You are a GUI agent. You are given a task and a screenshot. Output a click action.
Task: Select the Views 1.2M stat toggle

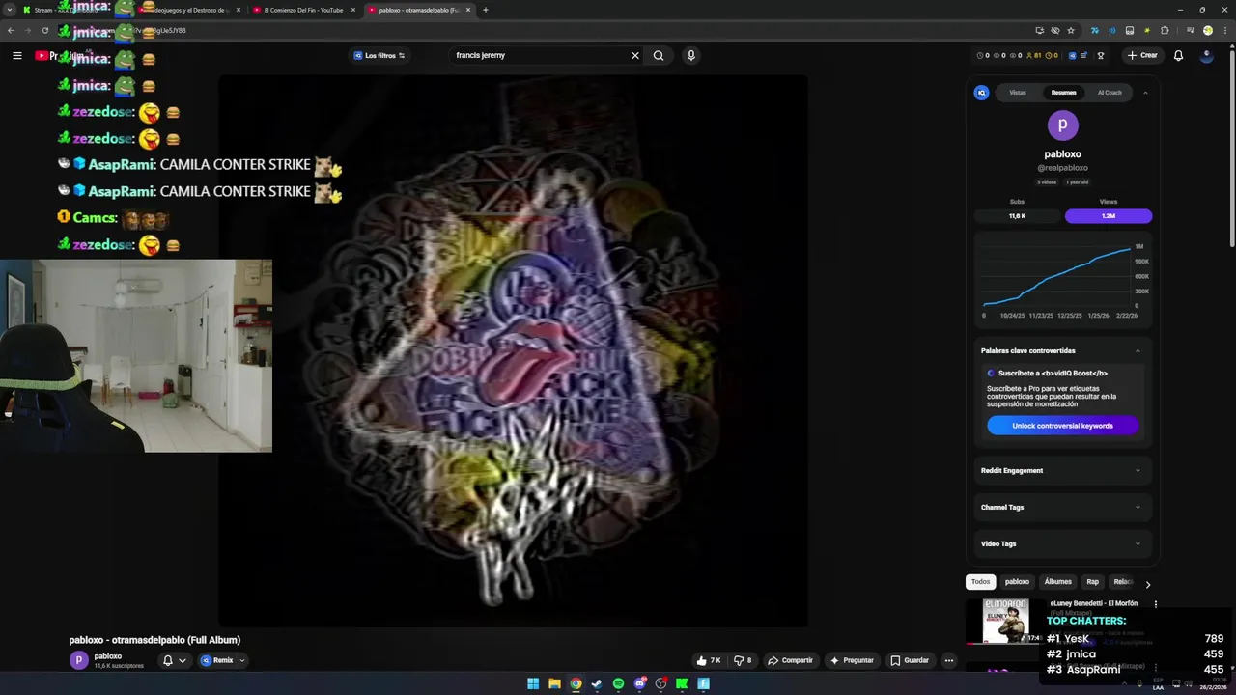pyautogui.click(x=1109, y=216)
